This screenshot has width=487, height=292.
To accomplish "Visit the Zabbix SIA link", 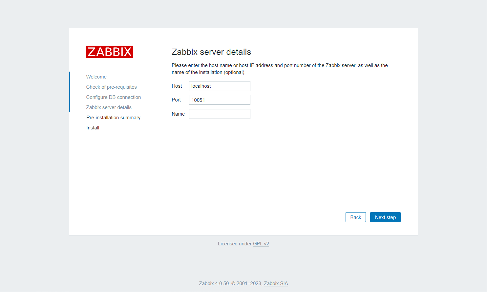I will coord(276,283).
